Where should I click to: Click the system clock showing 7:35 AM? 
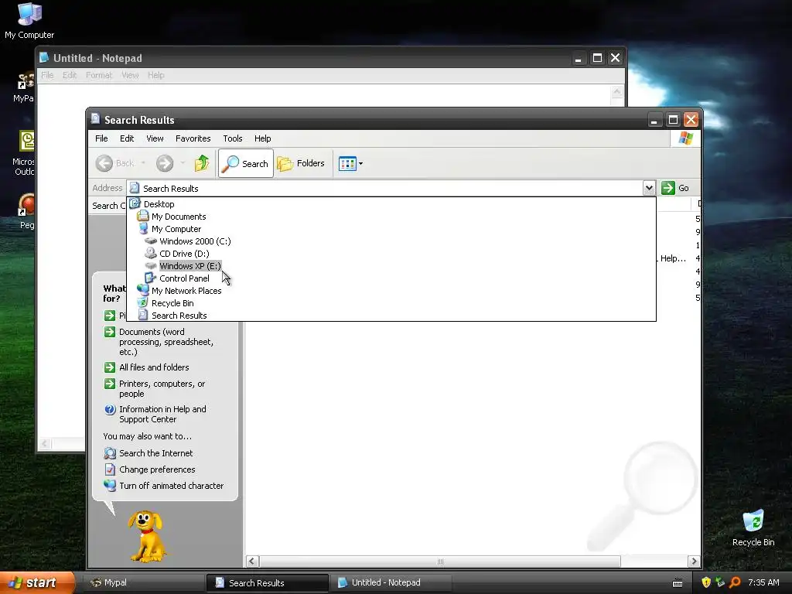(x=763, y=582)
